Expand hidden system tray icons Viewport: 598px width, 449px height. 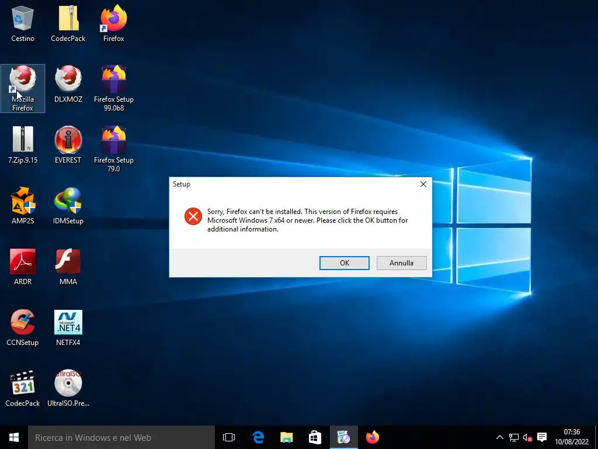[500, 437]
